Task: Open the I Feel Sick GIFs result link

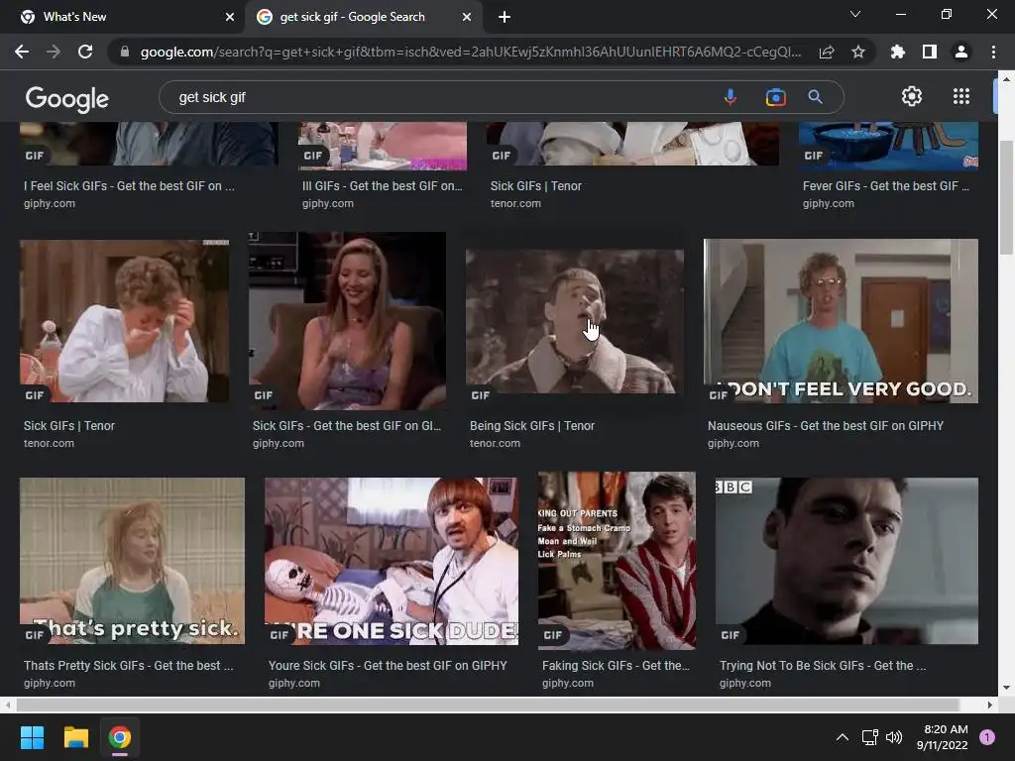Action: point(129,185)
